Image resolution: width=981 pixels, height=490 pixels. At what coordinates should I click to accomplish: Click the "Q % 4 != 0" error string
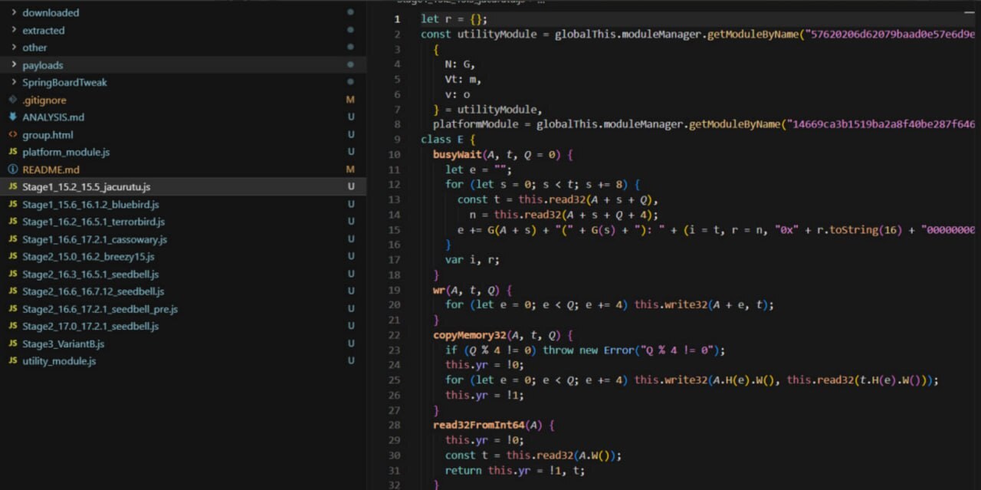pos(677,350)
